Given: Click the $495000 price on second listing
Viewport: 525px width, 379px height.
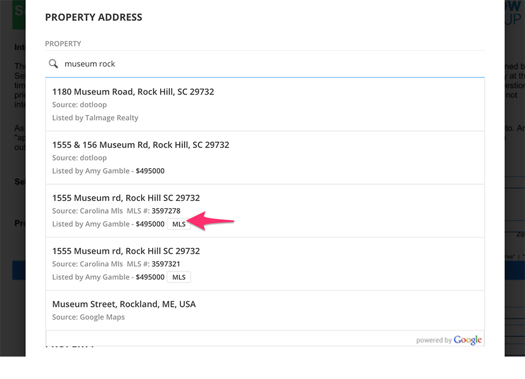Looking at the screenshot, I should pyautogui.click(x=150, y=170).
